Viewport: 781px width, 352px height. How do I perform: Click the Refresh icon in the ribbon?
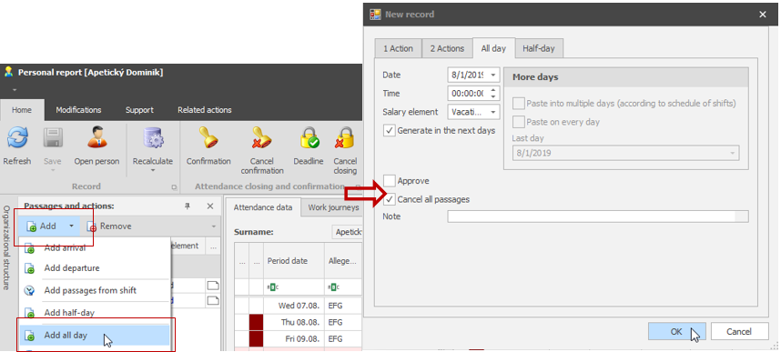click(17, 138)
